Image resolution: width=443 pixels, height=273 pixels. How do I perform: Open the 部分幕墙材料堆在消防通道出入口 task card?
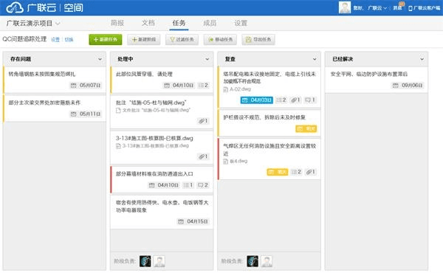[x=162, y=180]
